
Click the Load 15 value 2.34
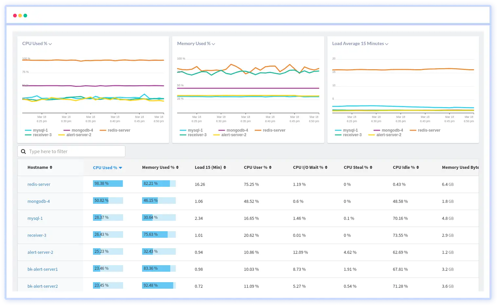[199, 218]
